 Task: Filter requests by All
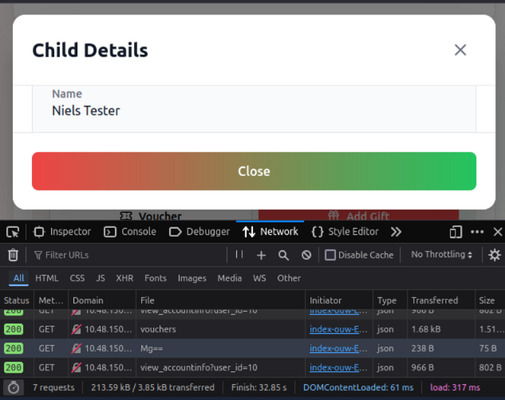tap(18, 278)
